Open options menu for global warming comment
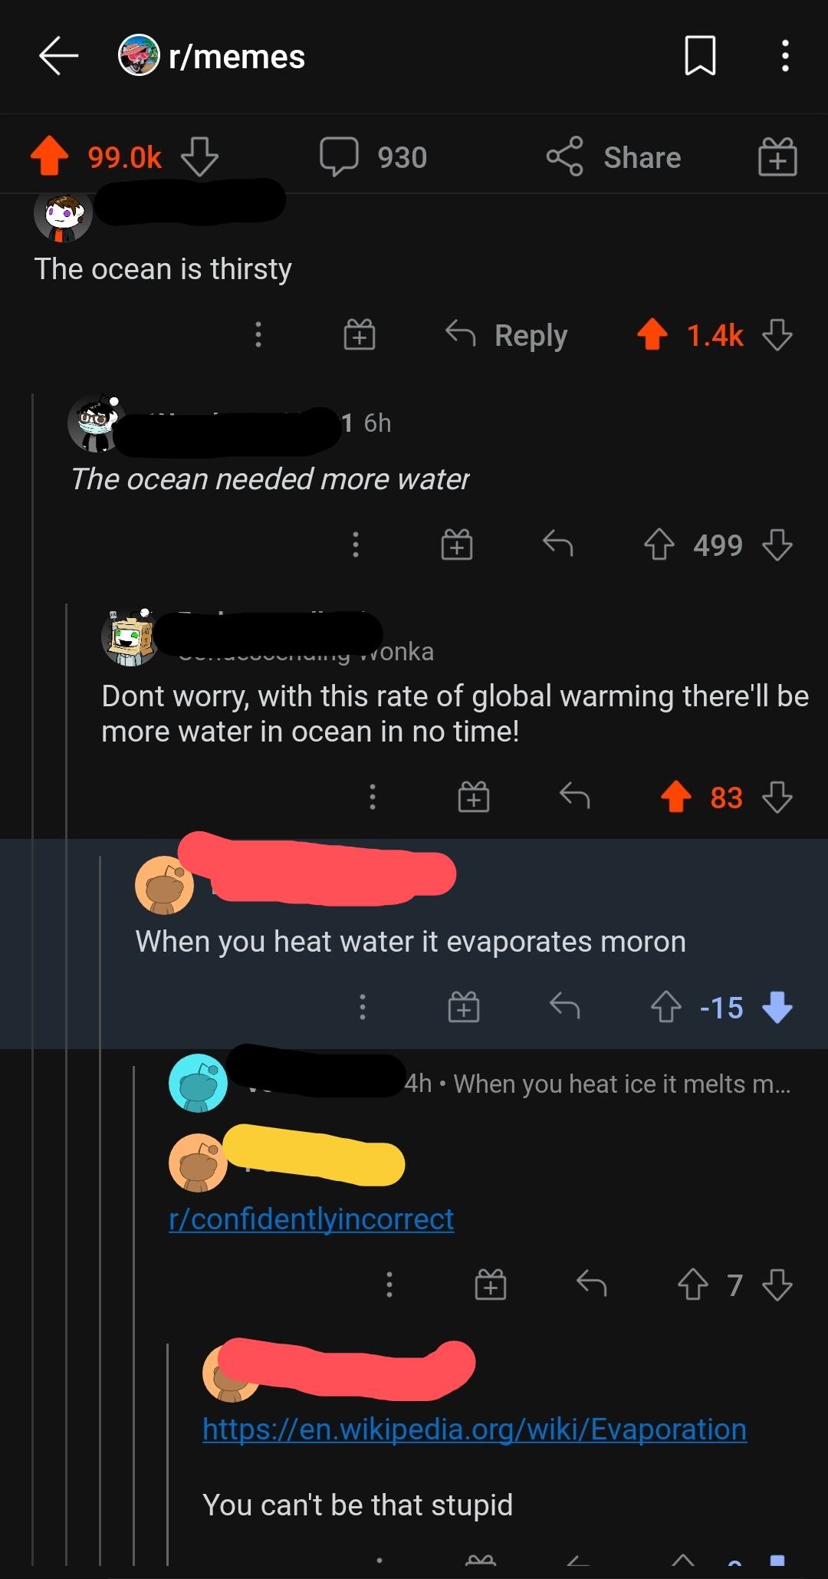This screenshot has height=1579, width=828. pos(373,797)
